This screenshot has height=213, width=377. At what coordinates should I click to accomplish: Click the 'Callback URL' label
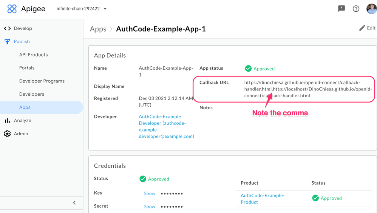[x=214, y=83]
